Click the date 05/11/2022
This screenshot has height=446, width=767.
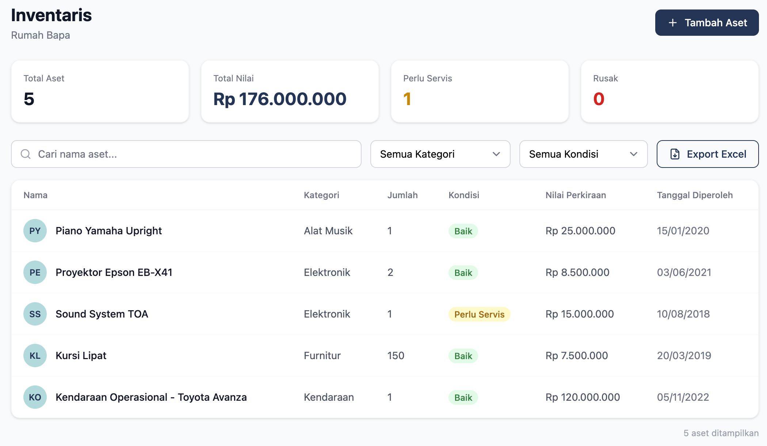pyautogui.click(x=683, y=397)
